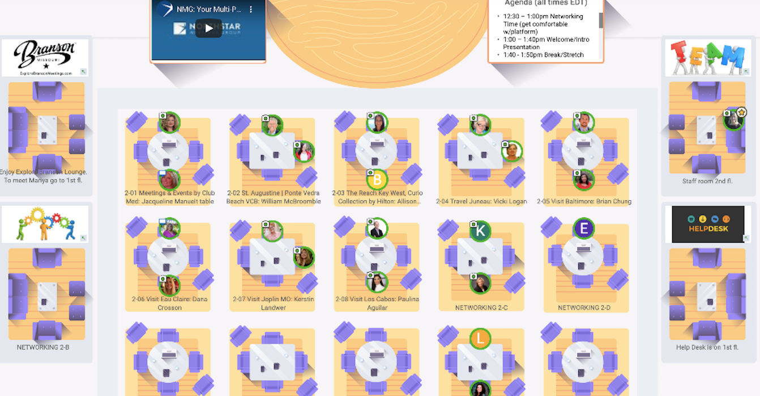Select the woman avatar below the L avatar
Image resolution: width=760 pixels, height=396 pixels.
coord(480,389)
